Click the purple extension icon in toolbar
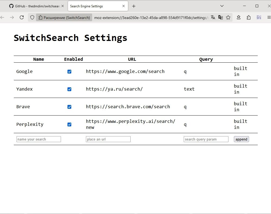This screenshot has height=214, width=271. (259, 17)
